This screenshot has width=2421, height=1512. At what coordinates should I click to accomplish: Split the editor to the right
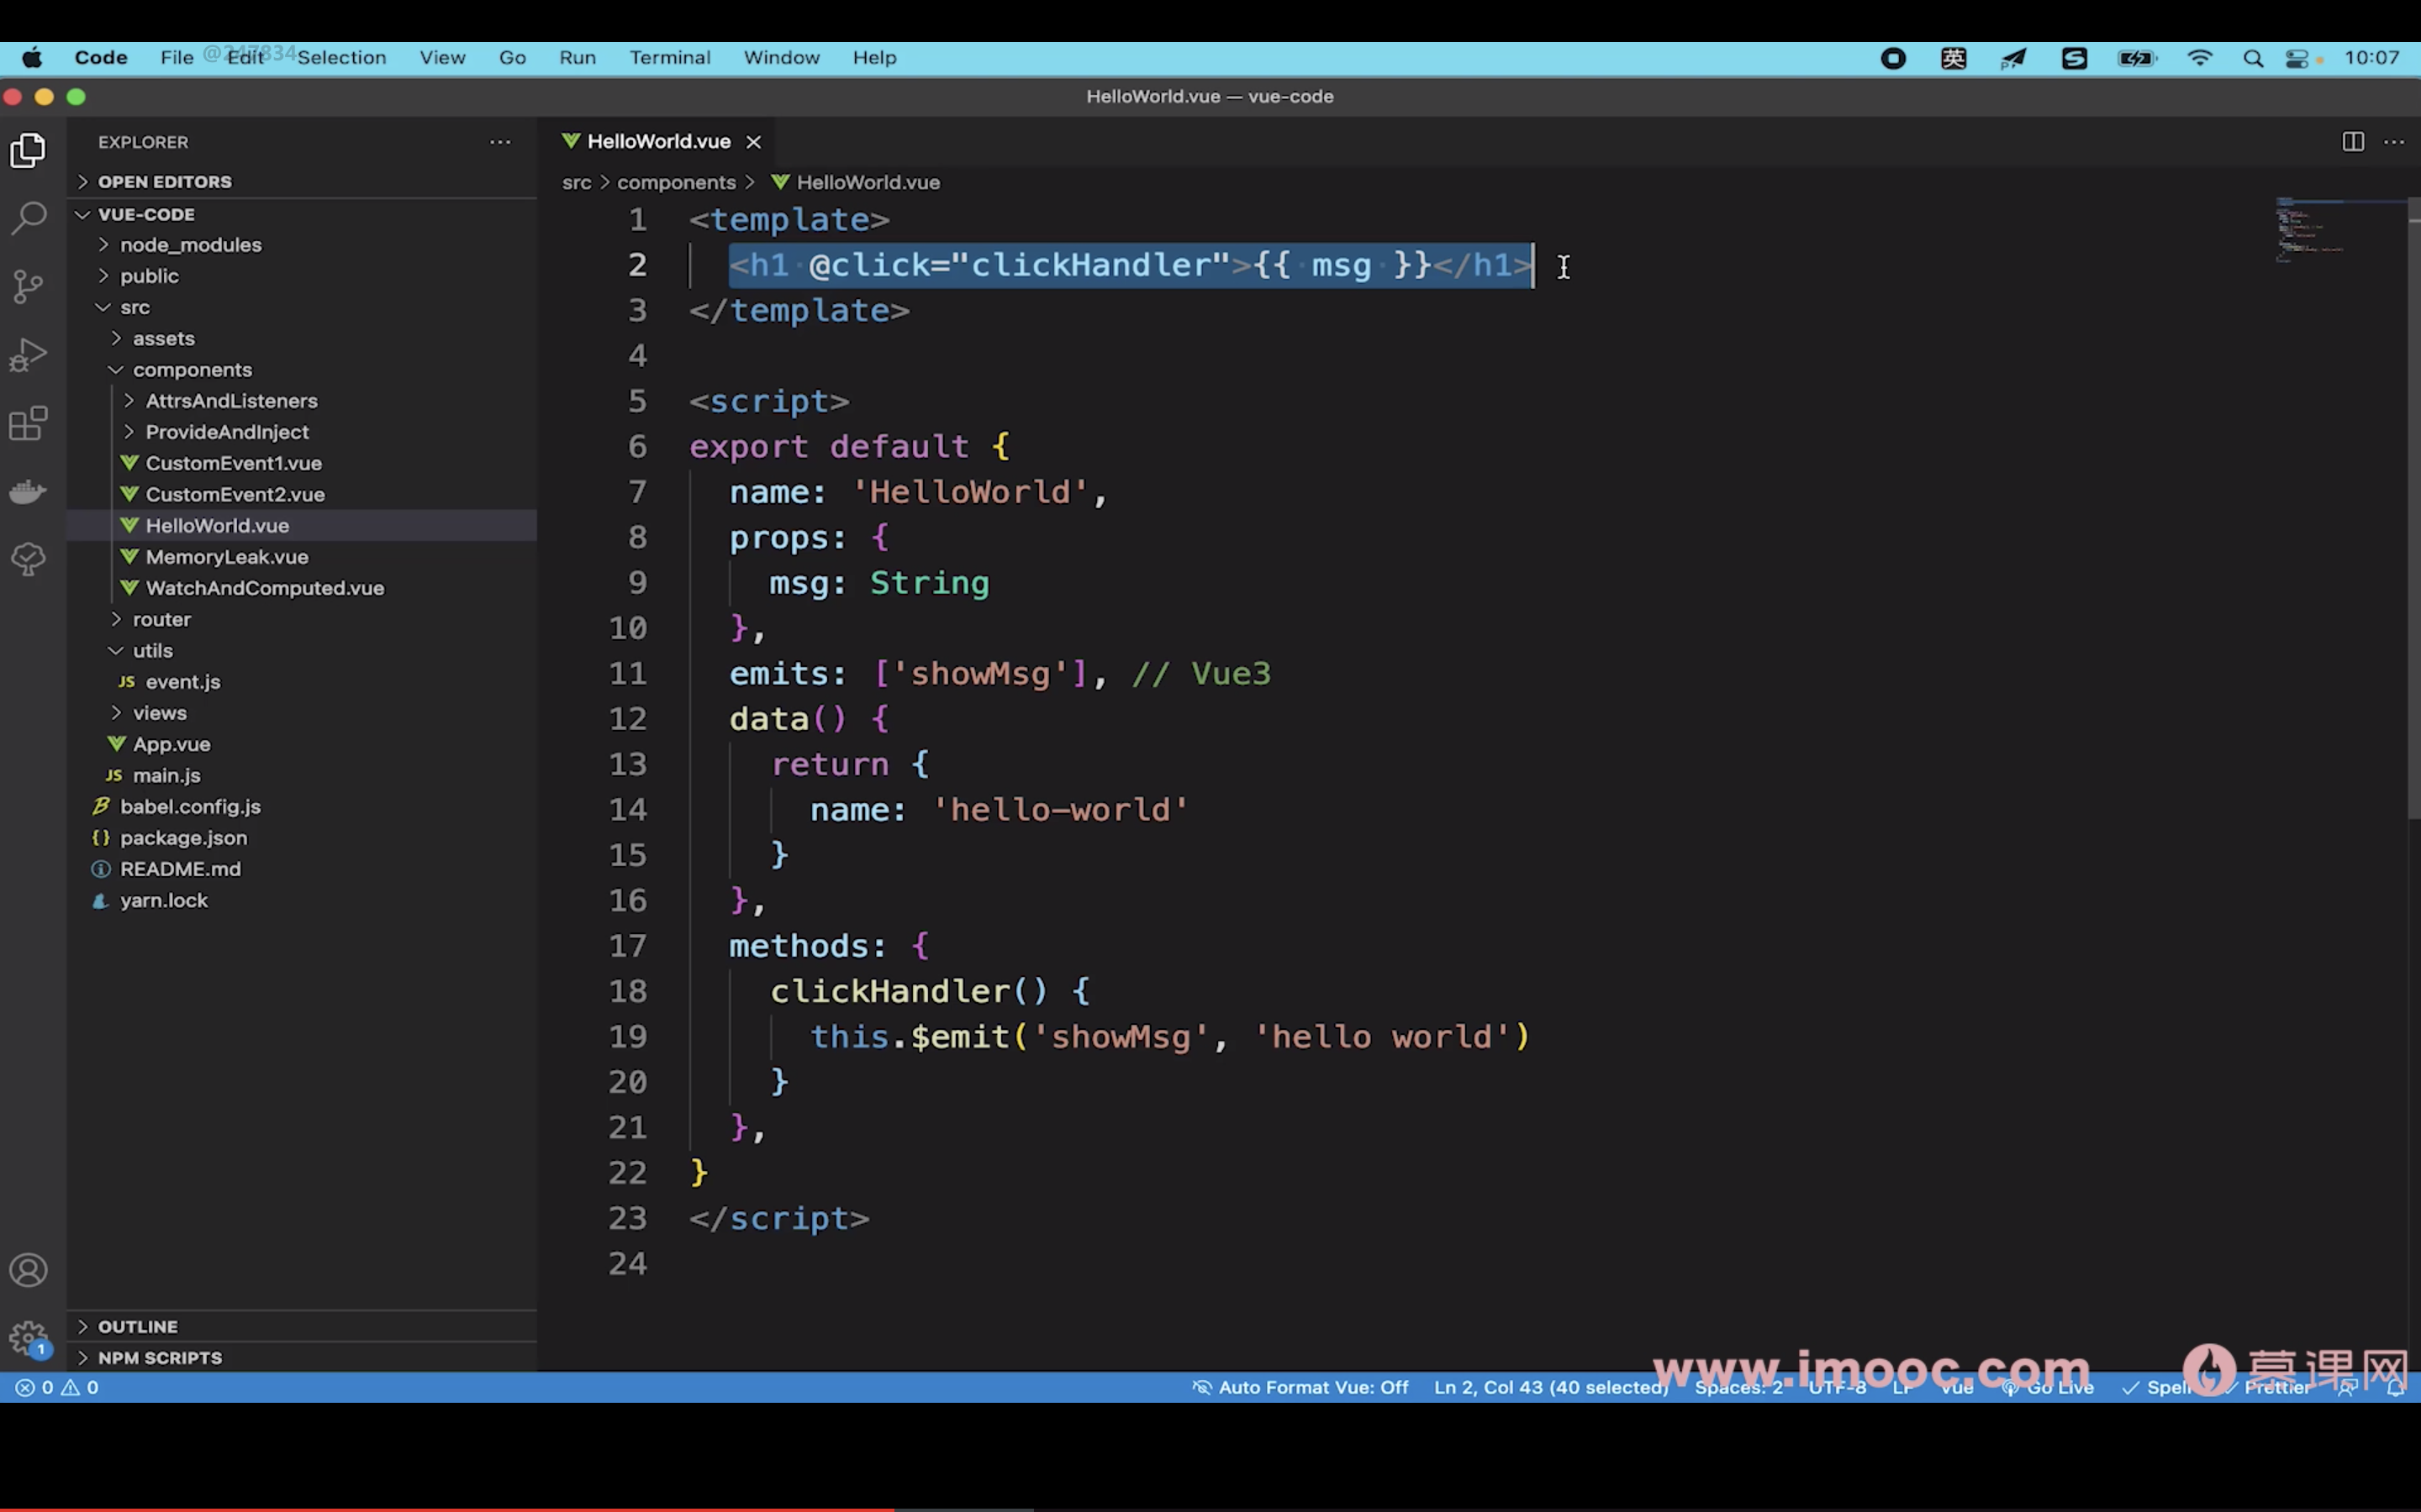(2353, 142)
